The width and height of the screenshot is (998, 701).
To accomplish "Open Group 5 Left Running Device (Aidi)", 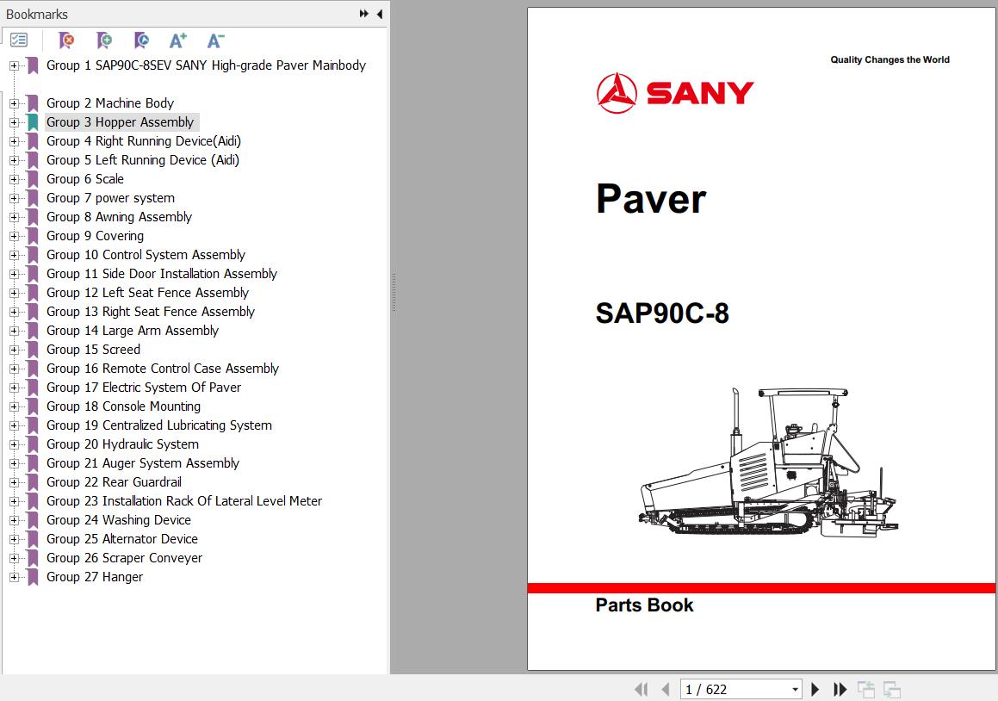I will [143, 160].
